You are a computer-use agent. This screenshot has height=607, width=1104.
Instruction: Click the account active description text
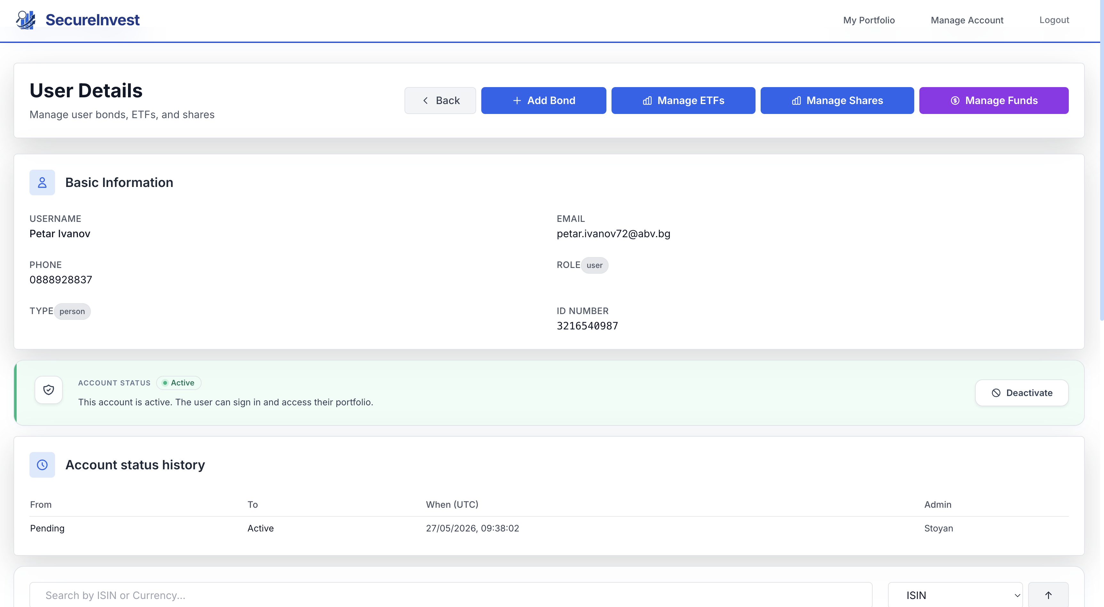pyautogui.click(x=225, y=402)
